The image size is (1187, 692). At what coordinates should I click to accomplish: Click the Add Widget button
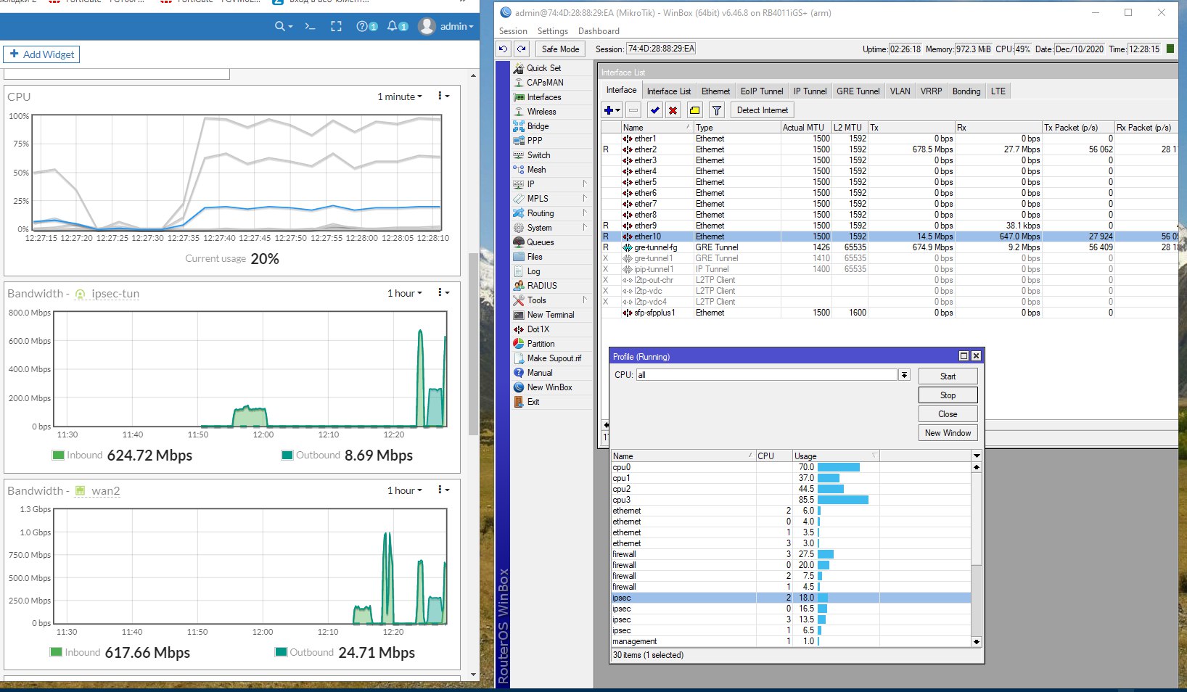click(x=41, y=54)
